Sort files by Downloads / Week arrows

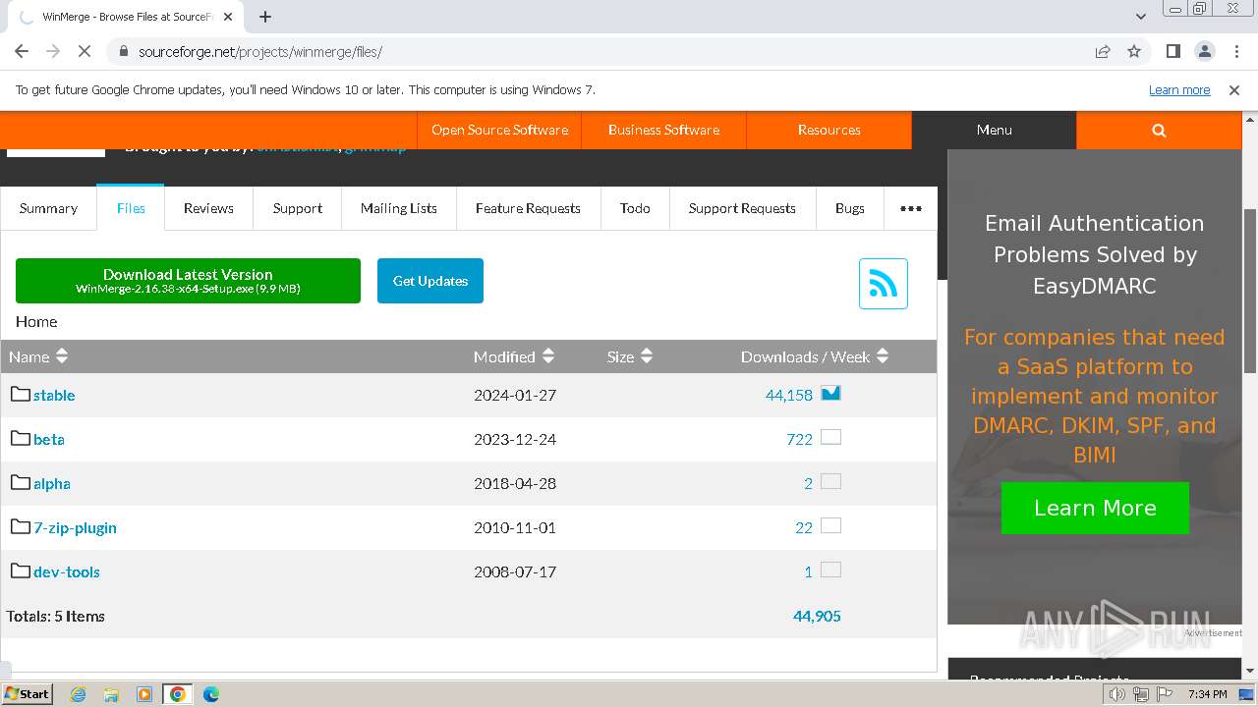click(x=883, y=356)
